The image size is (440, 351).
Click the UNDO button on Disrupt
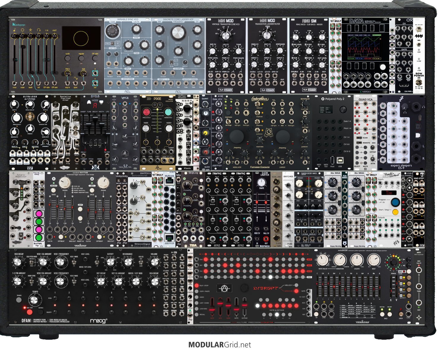(x=197, y=297)
